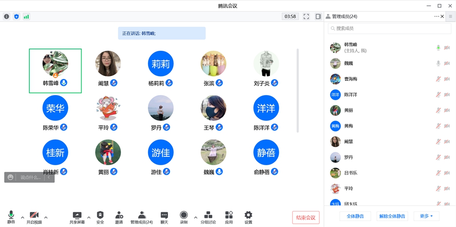Click the Invite (邀请) icon

119,216
